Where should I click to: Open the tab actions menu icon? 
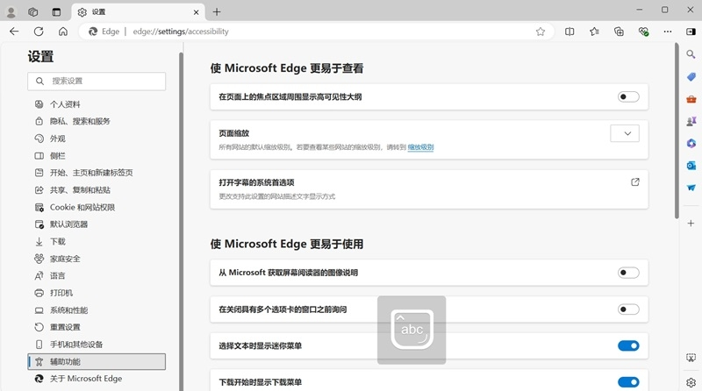(x=56, y=12)
